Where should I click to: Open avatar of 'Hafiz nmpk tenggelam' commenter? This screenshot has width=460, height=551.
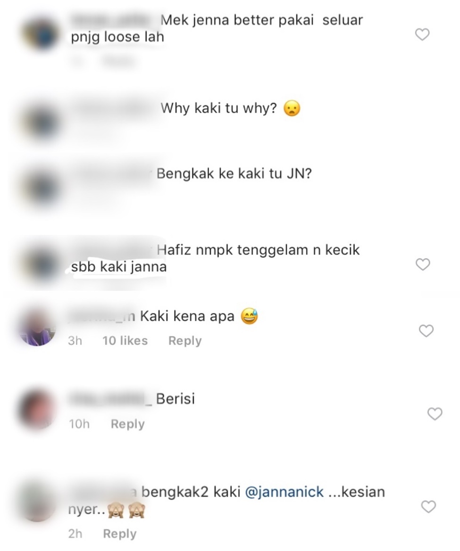[42, 263]
